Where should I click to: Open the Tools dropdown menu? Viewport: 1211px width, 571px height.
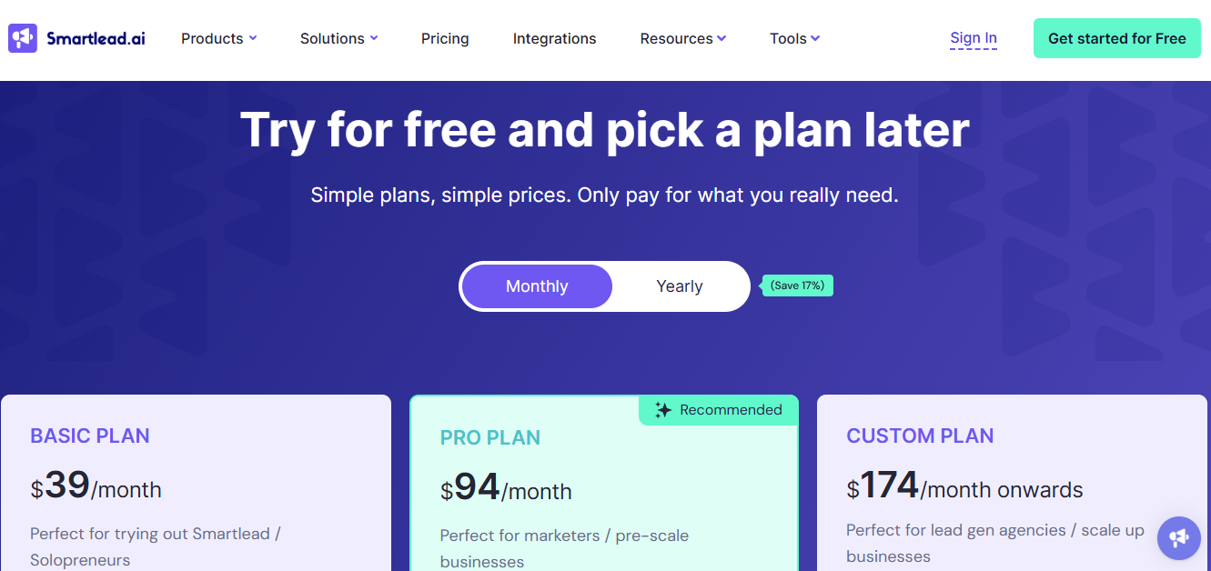click(x=794, y=38)
